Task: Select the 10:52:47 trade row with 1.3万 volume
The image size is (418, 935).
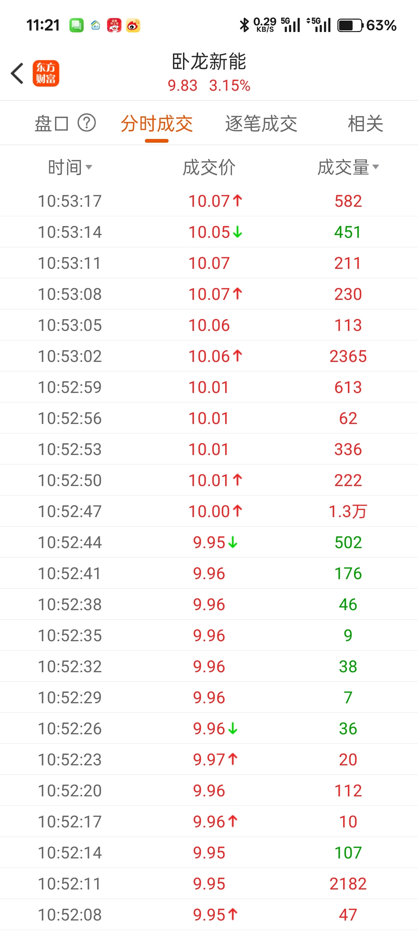Action: click(209, 511)
